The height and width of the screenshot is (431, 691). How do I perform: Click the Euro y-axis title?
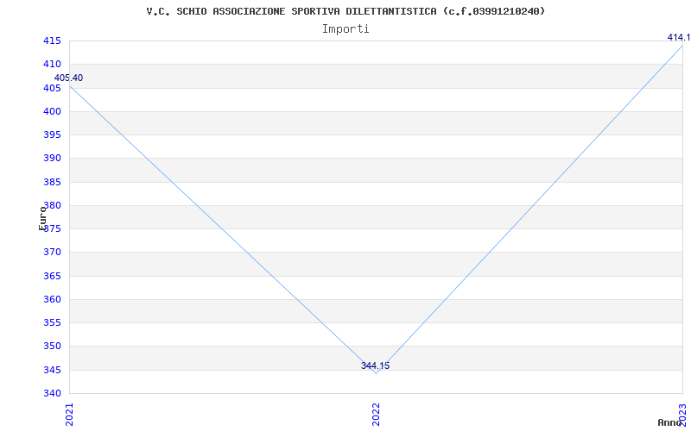click(x=42, y=218)
